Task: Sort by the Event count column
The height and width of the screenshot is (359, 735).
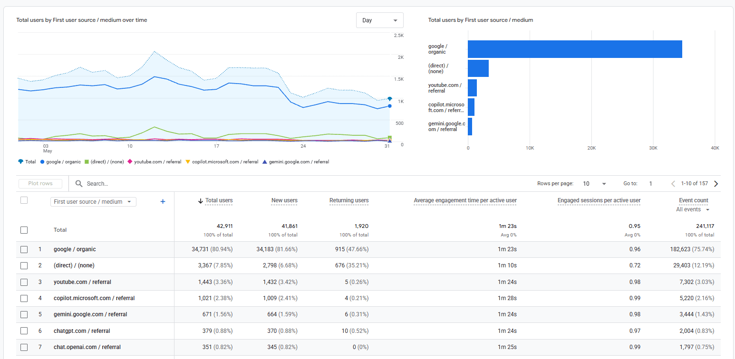Action: tap(694, 200)
